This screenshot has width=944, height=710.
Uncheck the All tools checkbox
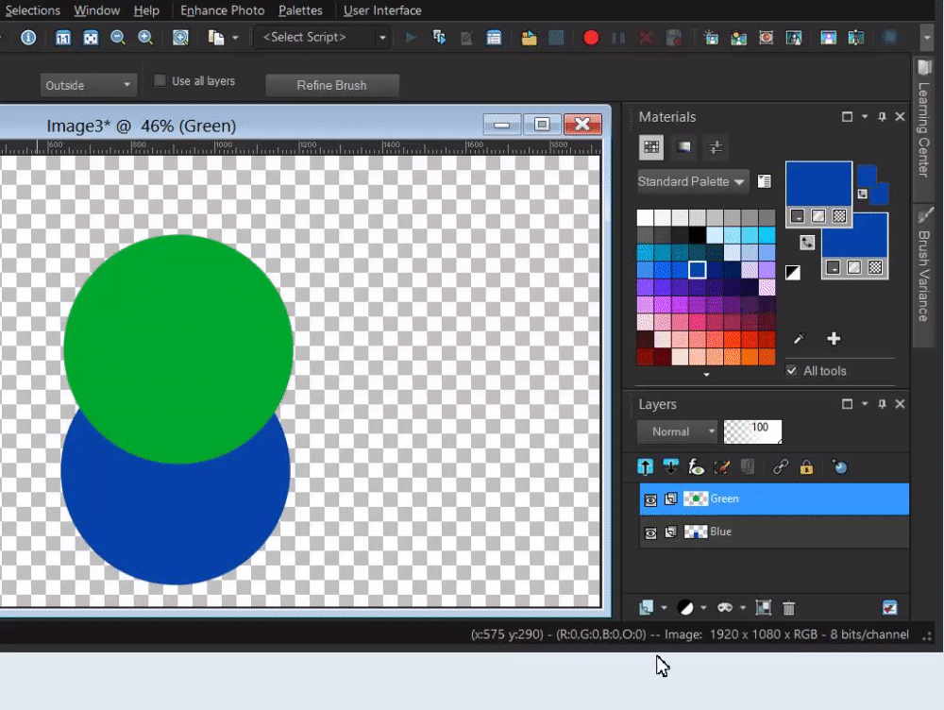pos(792,371)
